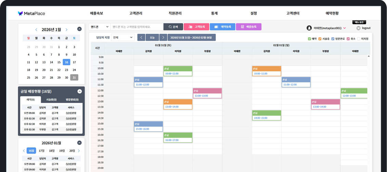Click the 오늘 button
The image size is (387, 172).
click(152, 37)
